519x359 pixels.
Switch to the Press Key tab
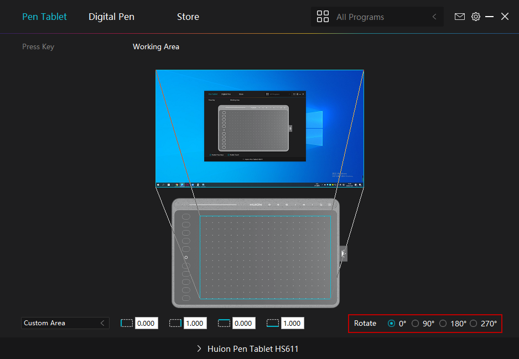38,46
